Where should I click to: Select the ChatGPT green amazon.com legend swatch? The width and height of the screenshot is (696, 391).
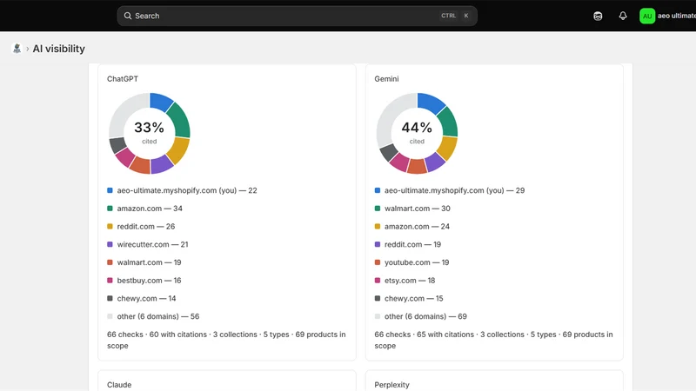click(110, 209)
